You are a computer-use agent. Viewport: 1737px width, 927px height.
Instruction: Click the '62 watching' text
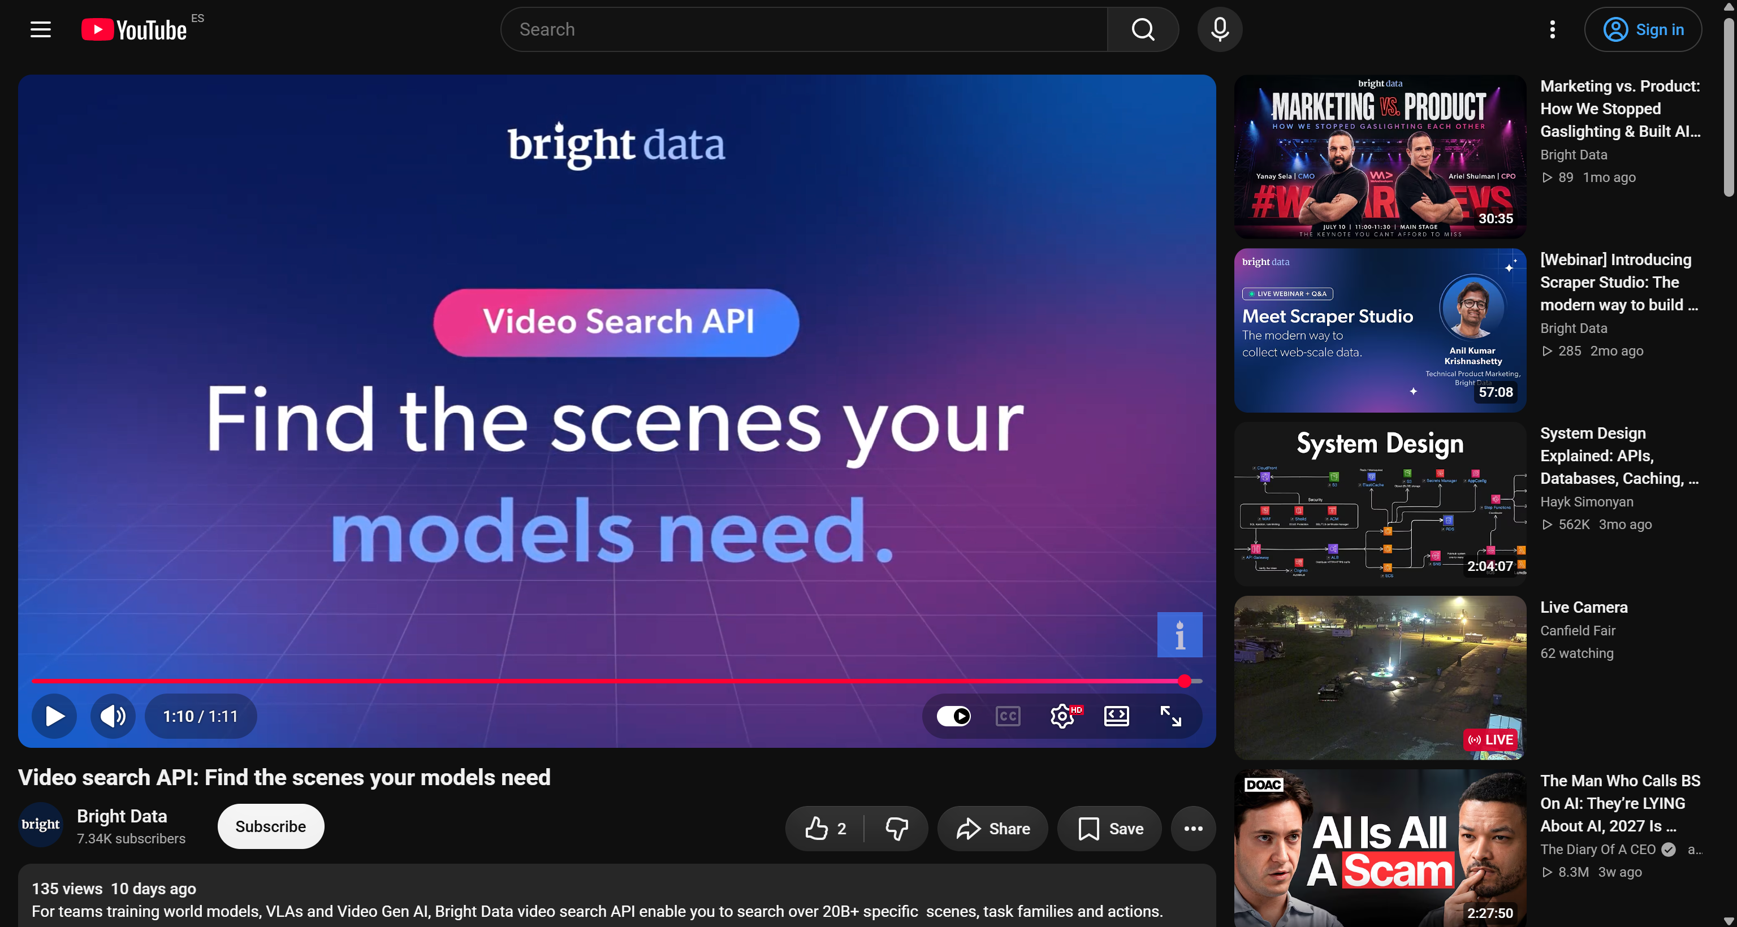pos(1576,653)
